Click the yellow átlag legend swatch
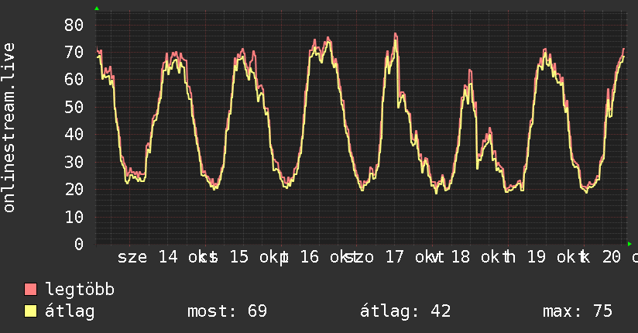The width and height of the screenshot is (638, 333). (x=30, y=311)
